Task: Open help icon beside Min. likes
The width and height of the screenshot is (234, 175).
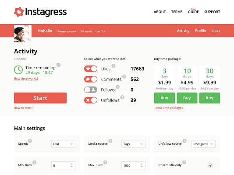Action: (35, 162)
